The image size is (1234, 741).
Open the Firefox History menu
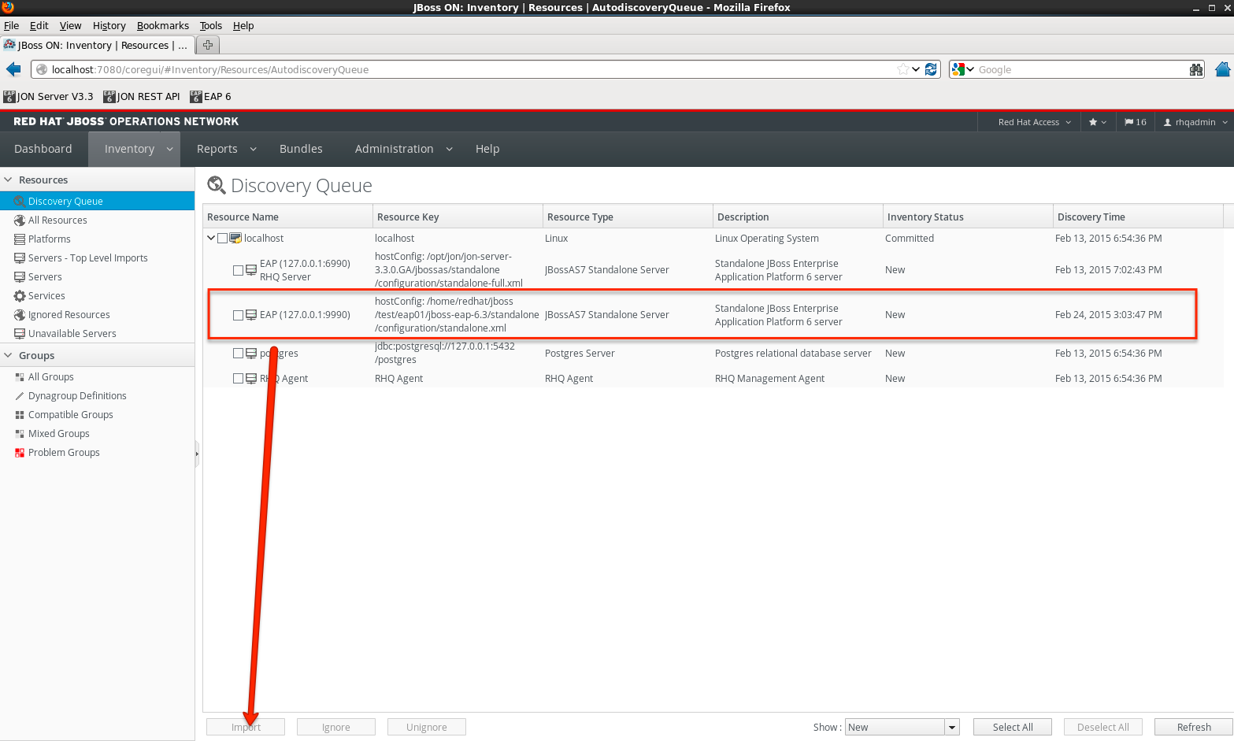[x=109, y=25]
